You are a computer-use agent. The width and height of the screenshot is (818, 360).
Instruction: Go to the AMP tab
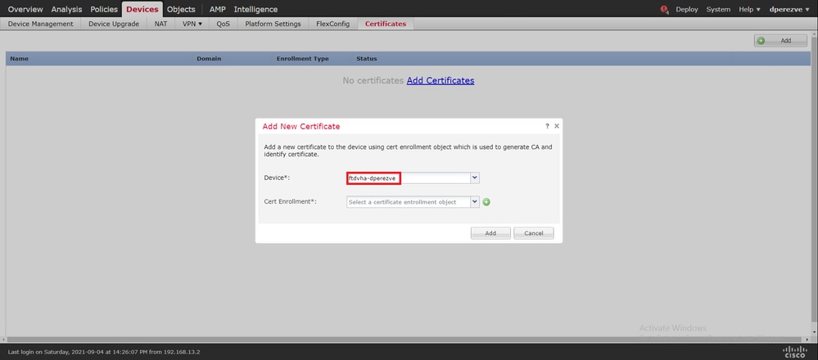(x=218, y=9)
